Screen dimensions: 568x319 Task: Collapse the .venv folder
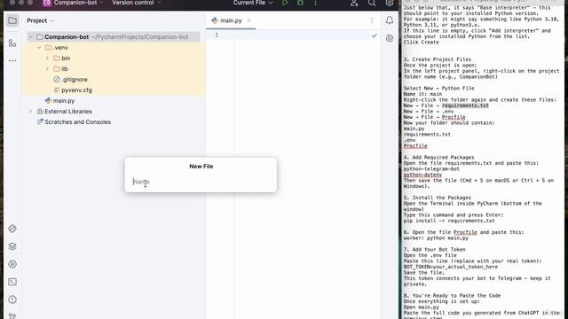pos(39,47)
